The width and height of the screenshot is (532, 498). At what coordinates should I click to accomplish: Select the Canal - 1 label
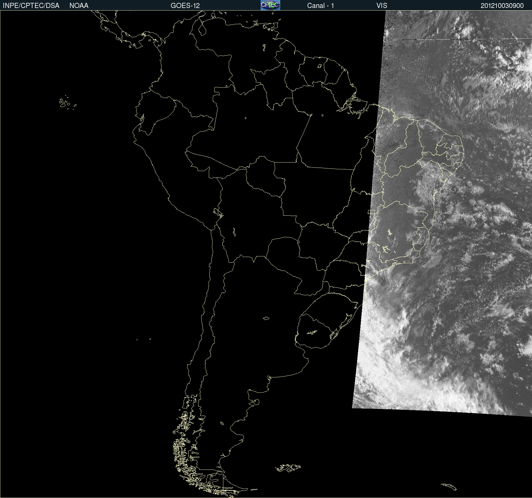(x=321, y=6)
